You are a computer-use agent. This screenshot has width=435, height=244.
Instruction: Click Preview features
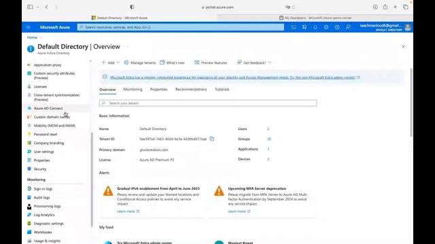click(x=211, y=63)
